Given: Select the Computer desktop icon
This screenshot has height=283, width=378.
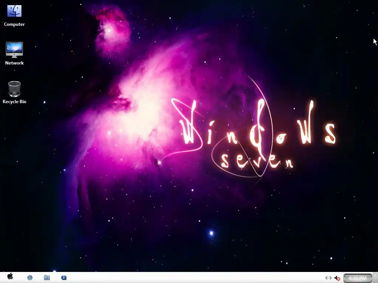Looking at the screenshot, I should coord(14,15).
